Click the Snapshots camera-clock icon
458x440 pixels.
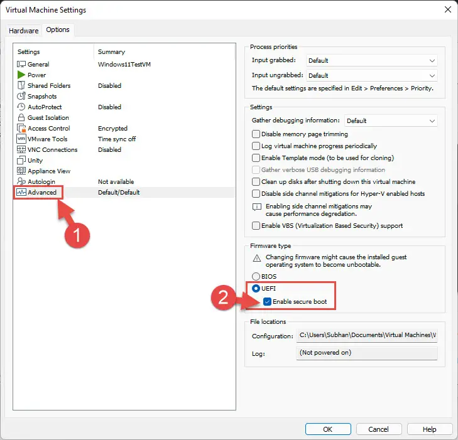pyautogui.click(x=21, y=96)
